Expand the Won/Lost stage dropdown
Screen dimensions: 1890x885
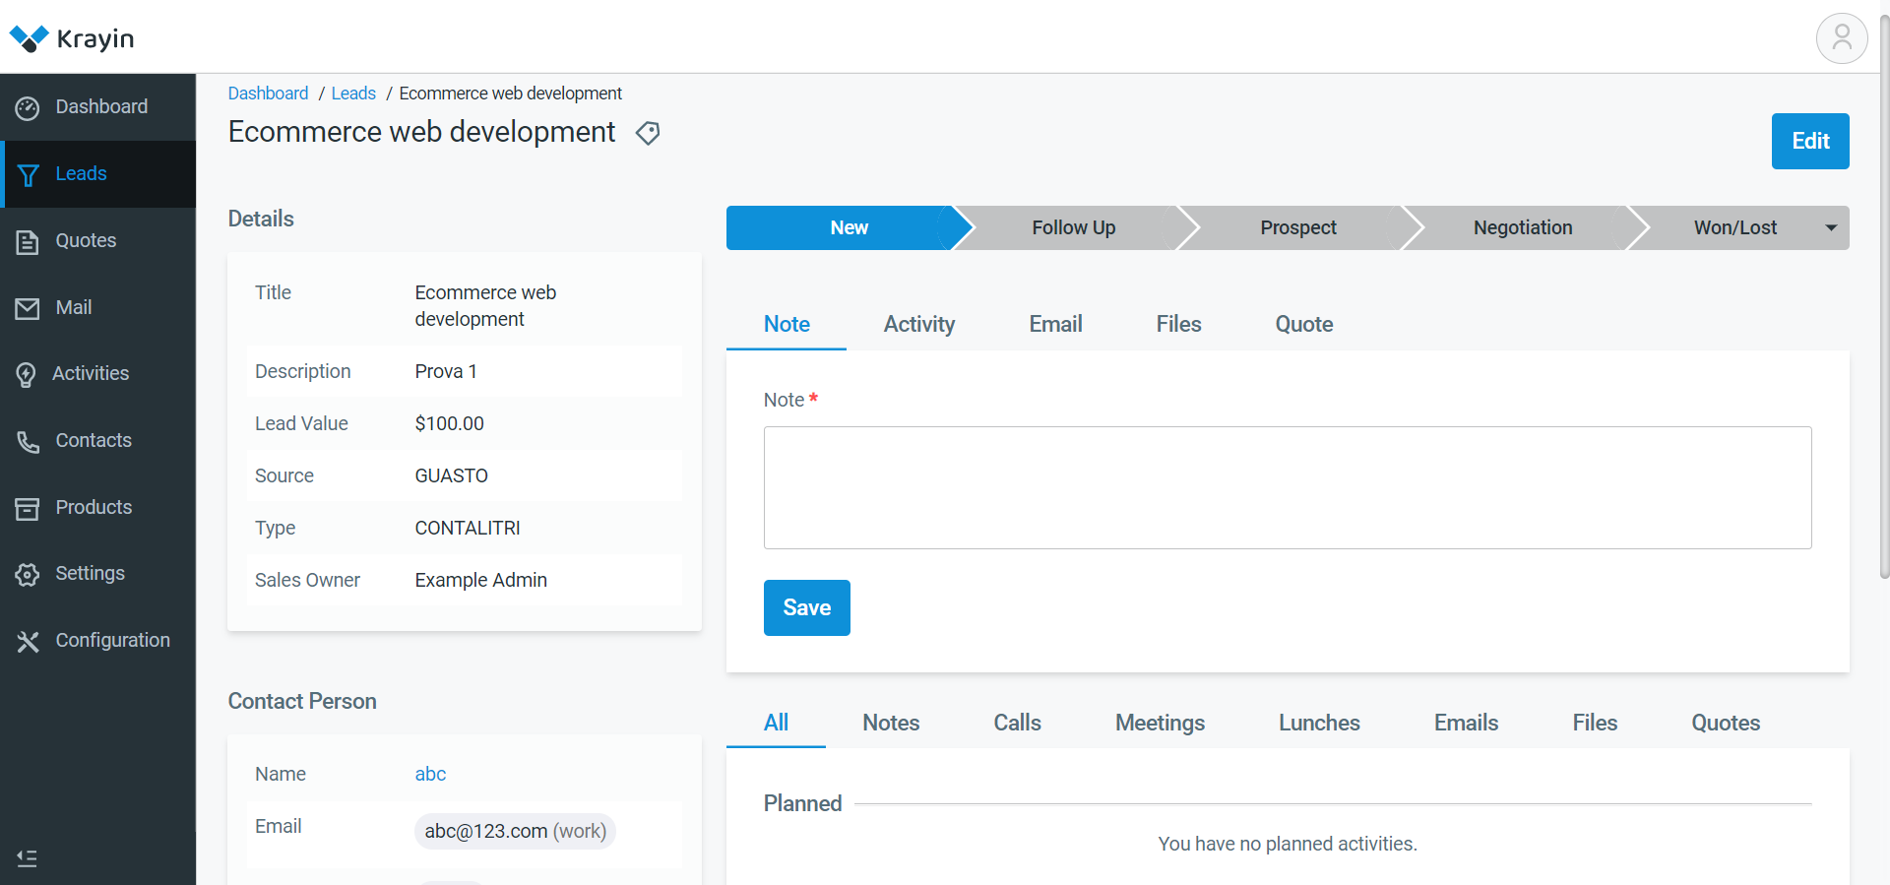point(1831,227)
